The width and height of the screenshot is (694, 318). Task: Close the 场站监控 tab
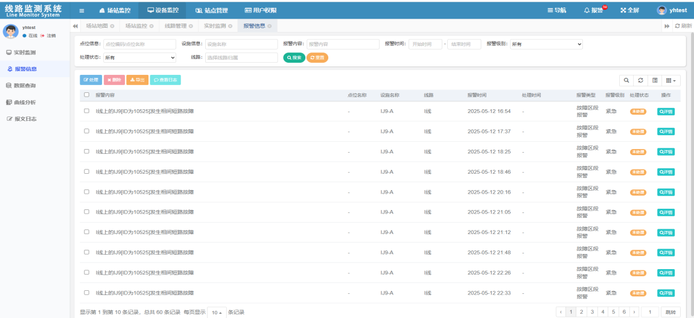151,26
